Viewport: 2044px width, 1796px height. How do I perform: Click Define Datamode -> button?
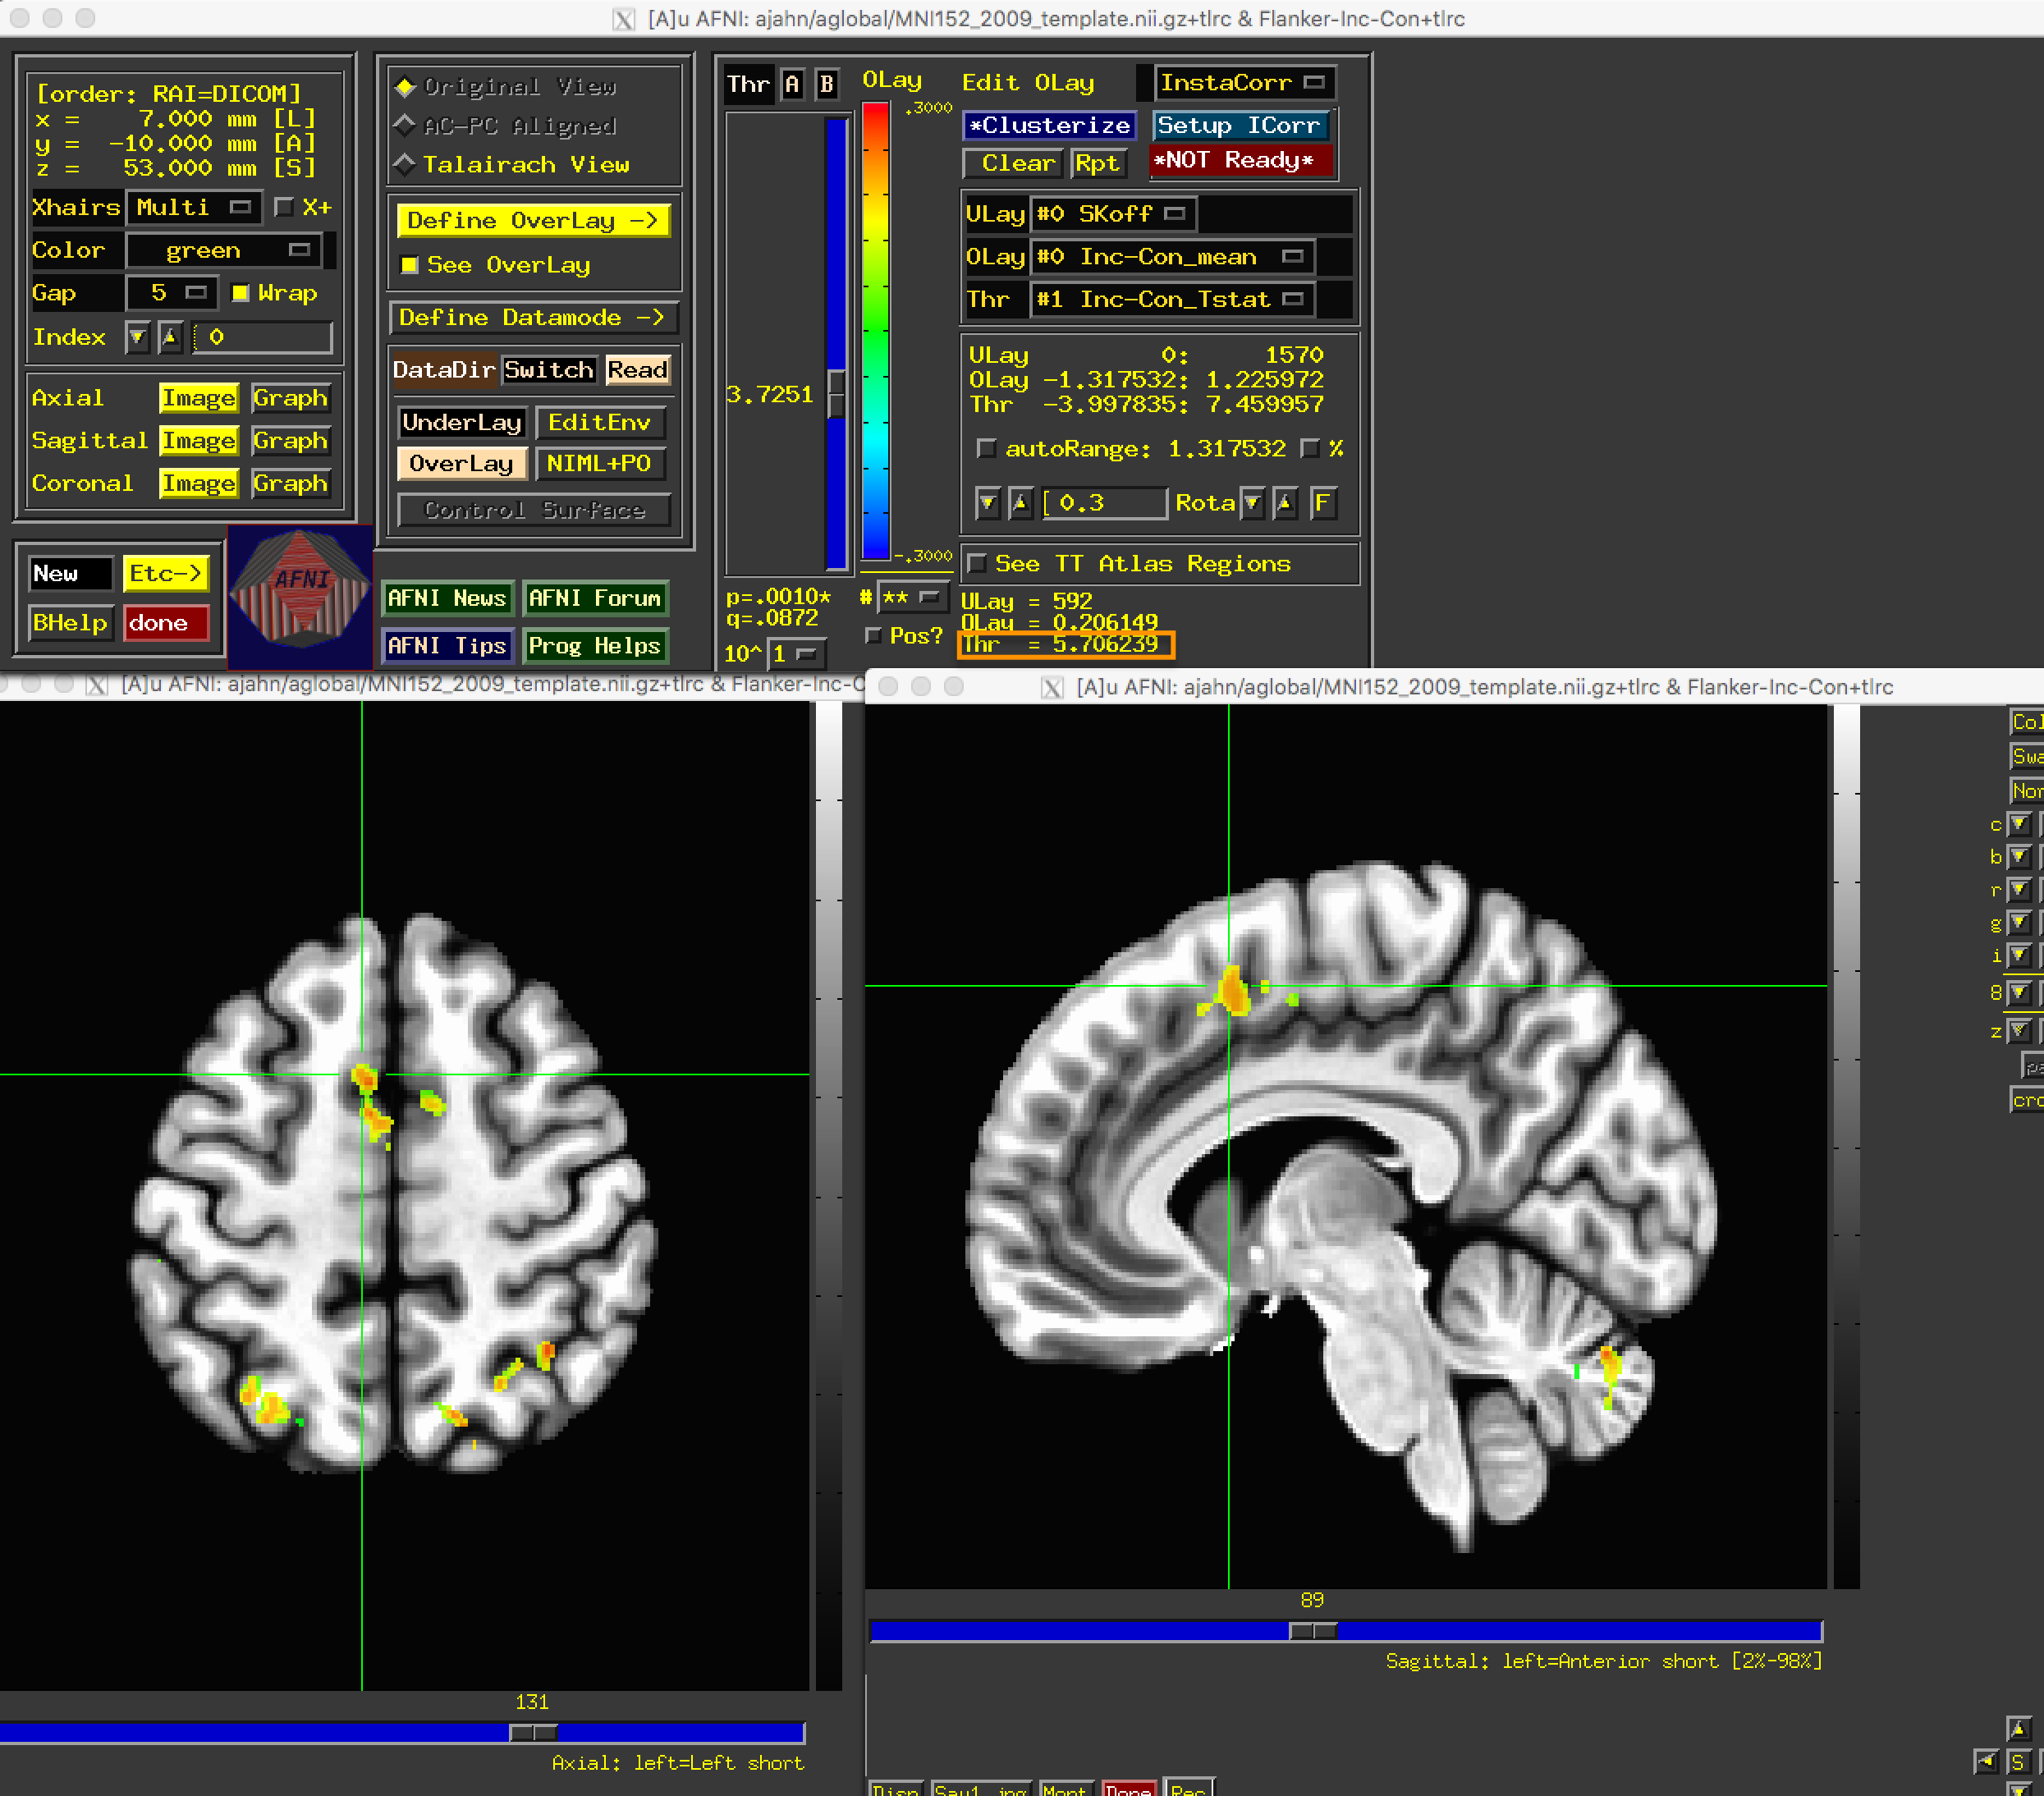(x=533, y=318)
